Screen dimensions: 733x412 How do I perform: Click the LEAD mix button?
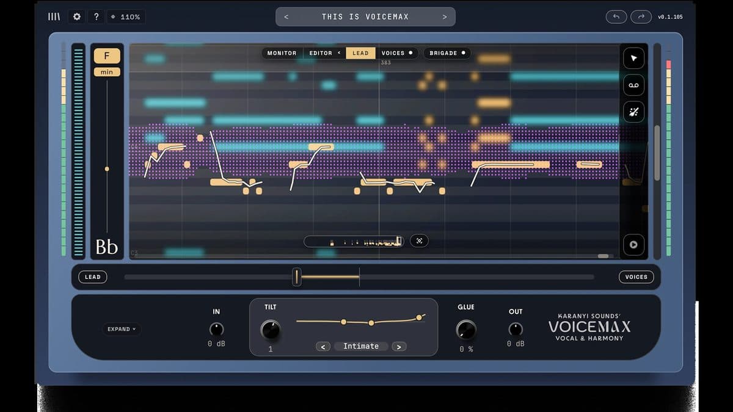pos(93,277)
